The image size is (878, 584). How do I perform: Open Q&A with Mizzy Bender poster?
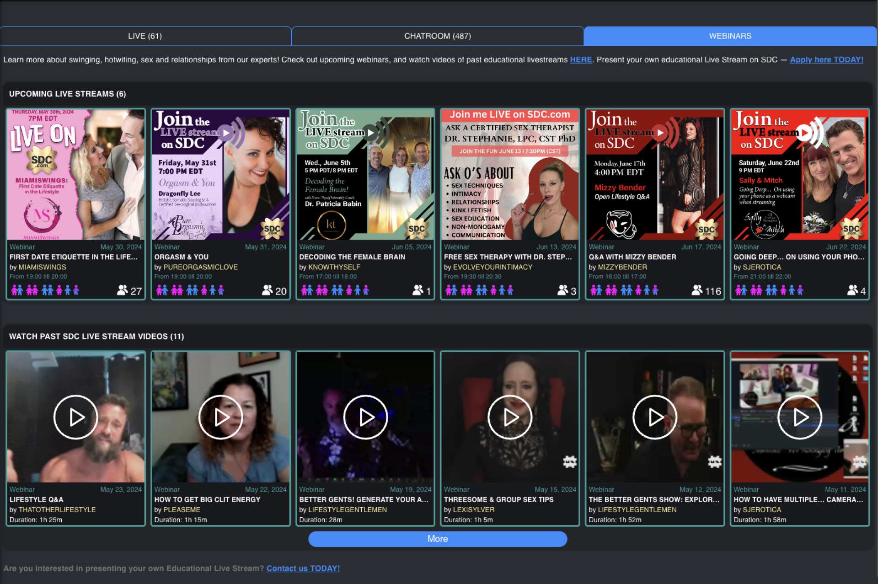(x=655, y=175)
